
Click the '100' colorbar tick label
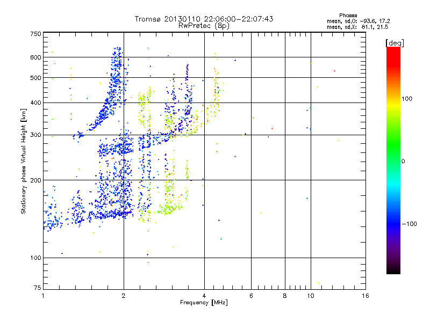point(407,99)
